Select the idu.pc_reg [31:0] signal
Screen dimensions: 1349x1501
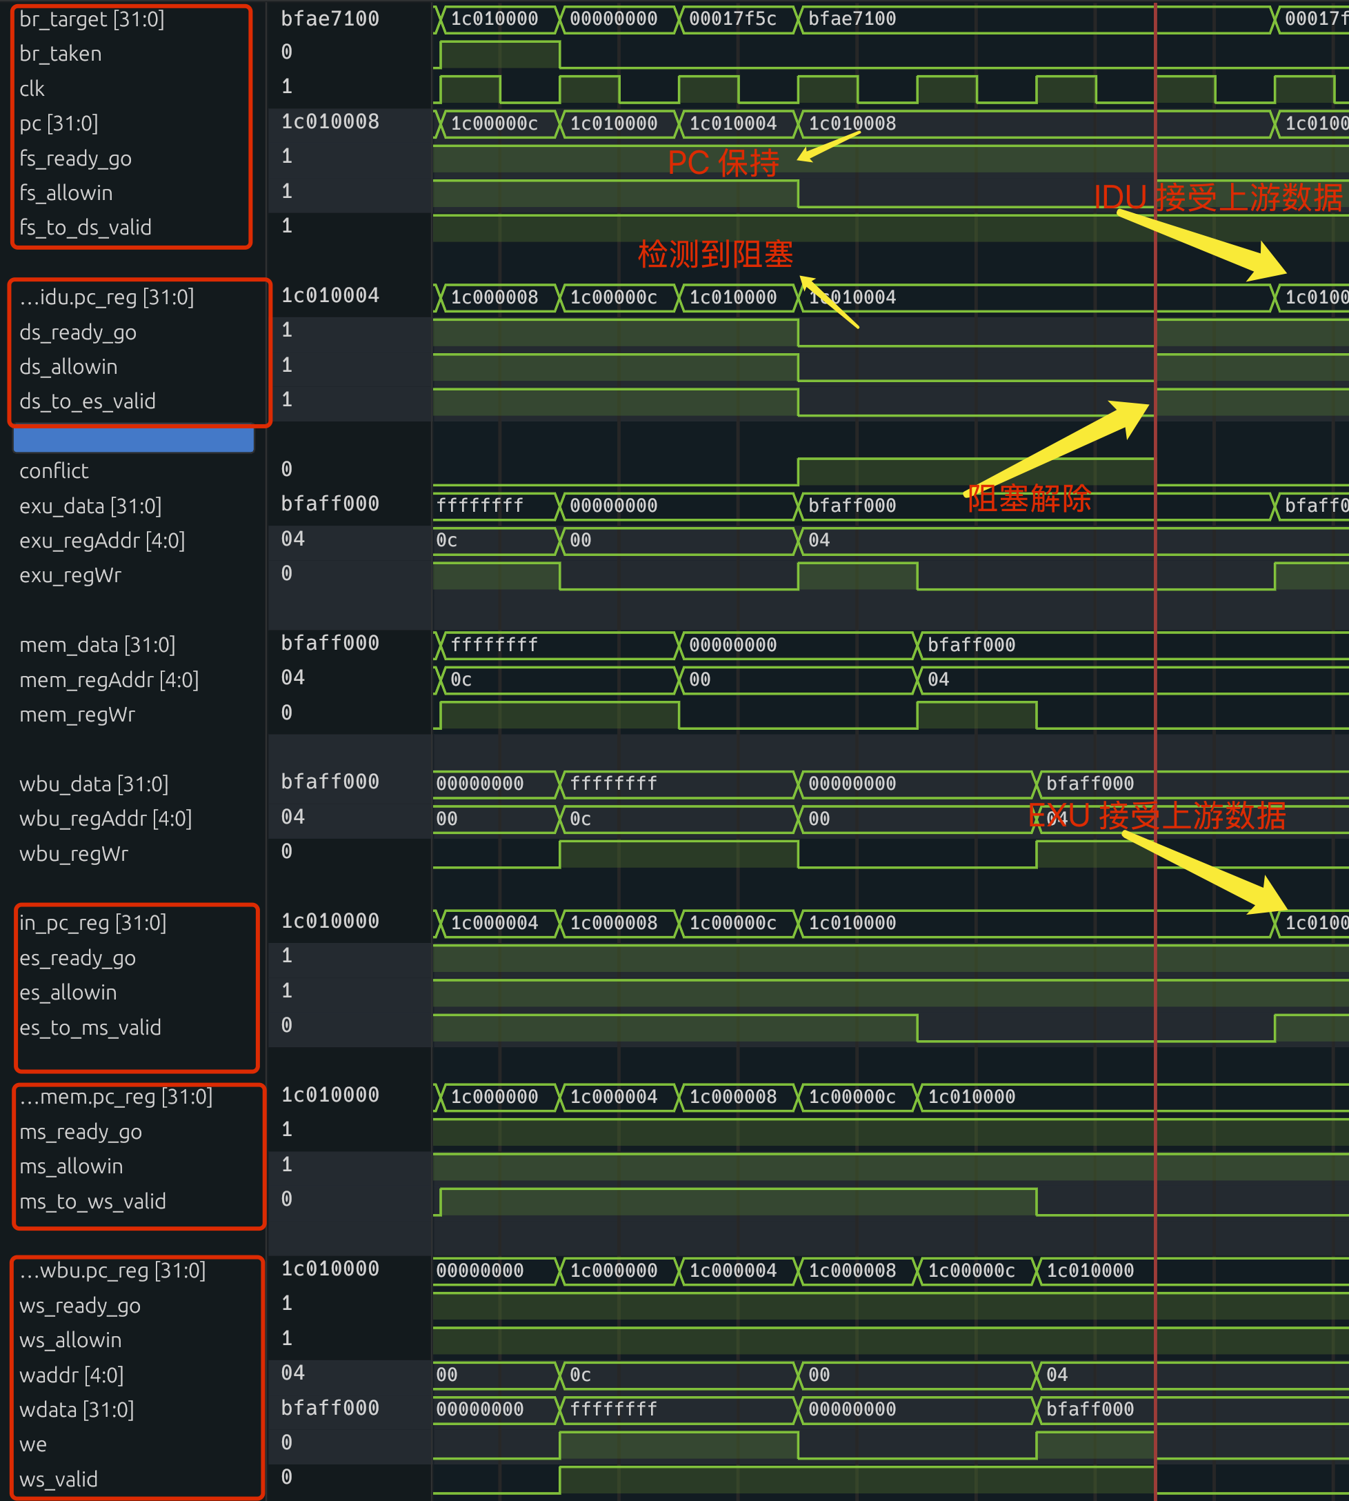click(x=107, y=297)
